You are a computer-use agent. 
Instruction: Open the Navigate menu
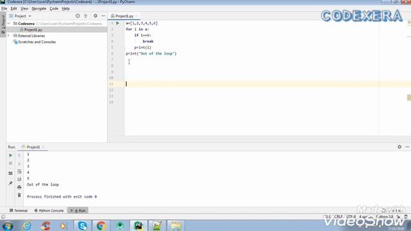pos(39,8)
